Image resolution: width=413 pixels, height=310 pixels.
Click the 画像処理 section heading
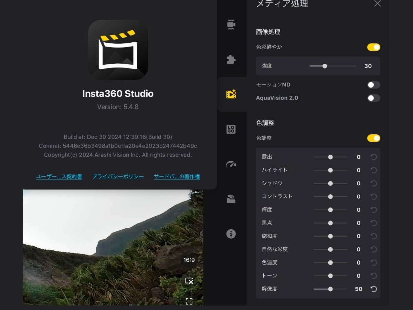click(x=268, y=32)
